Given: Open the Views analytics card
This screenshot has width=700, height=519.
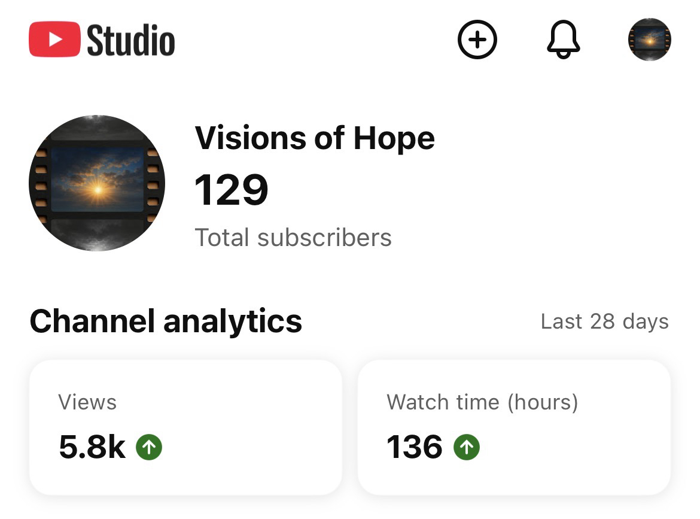Looking at the screenshot, I should coord(185,426).
